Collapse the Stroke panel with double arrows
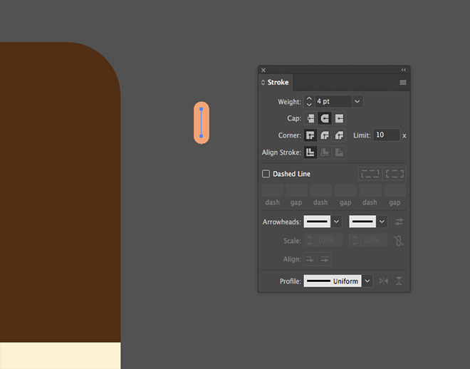470x369 pixels. pyautogui.click(x=404, y=70)
